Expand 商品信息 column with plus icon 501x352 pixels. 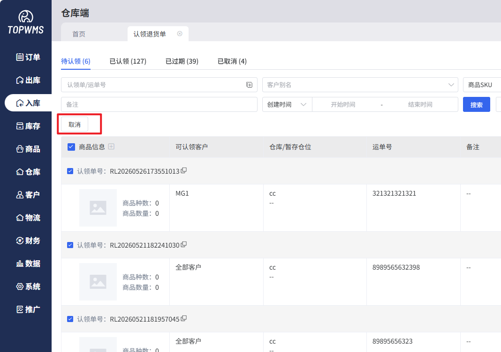(111, 147)
